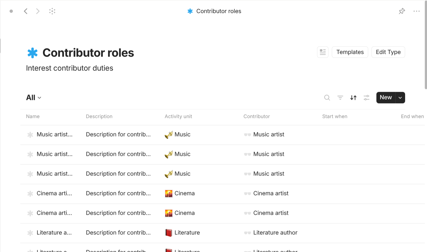Image resolution: width=427 pixels, height=252 pixels.
Task: Open the search within the list
Action: click(327, 97)
